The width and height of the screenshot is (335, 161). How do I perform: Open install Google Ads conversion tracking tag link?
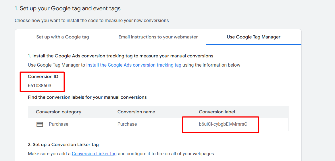coord(134,65)
